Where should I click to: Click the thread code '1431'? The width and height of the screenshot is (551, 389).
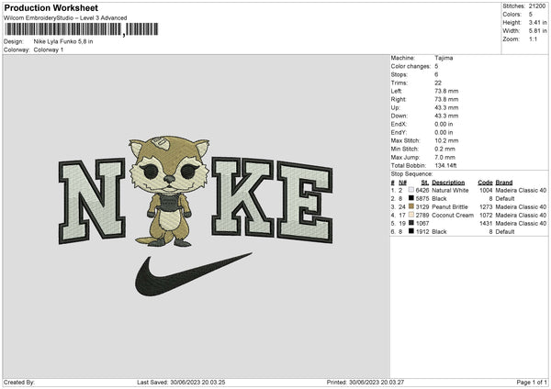pyautogui.click(x=486, y=223)
